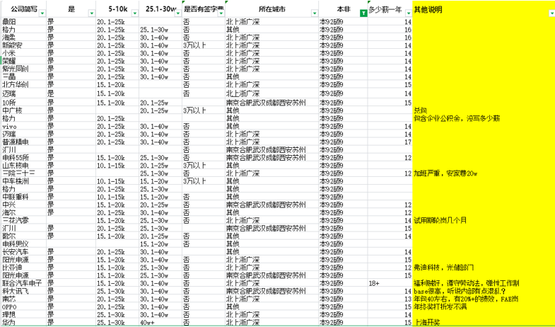Select the 联合汽车电子 company cell
This screenshot has height=327, width=555.
pyautogui.click(x=22, y=283)
